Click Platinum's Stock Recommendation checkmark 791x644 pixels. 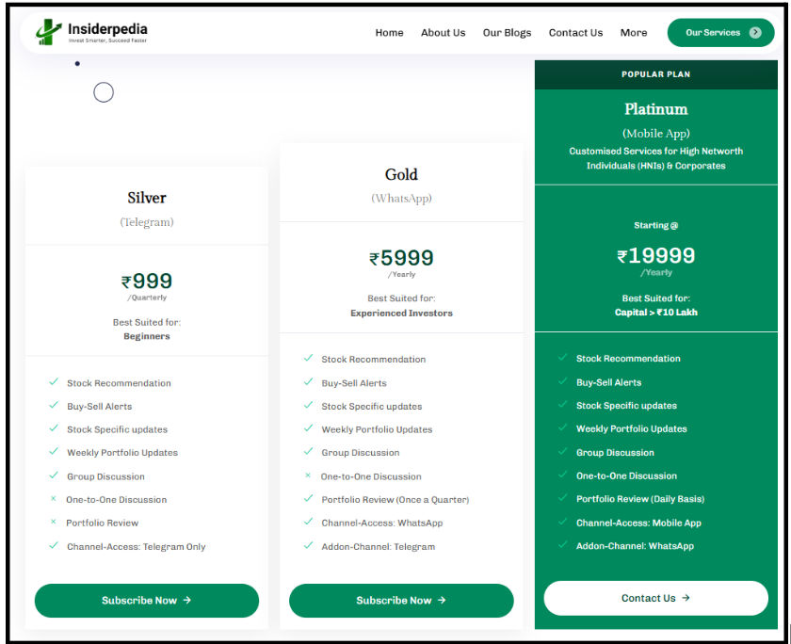[x=563, y=358]
